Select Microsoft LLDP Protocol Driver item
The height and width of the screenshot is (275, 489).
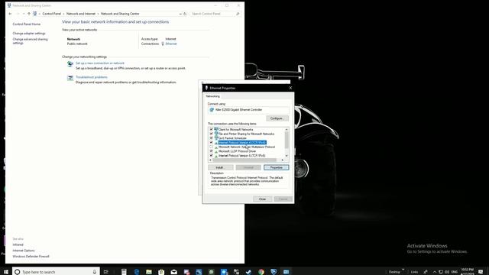coord(237,151)
